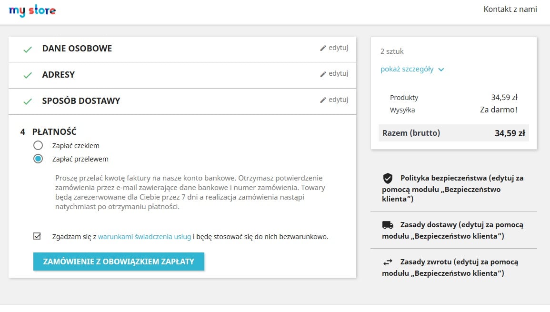Click the my store logo

[x=32, y=10]
